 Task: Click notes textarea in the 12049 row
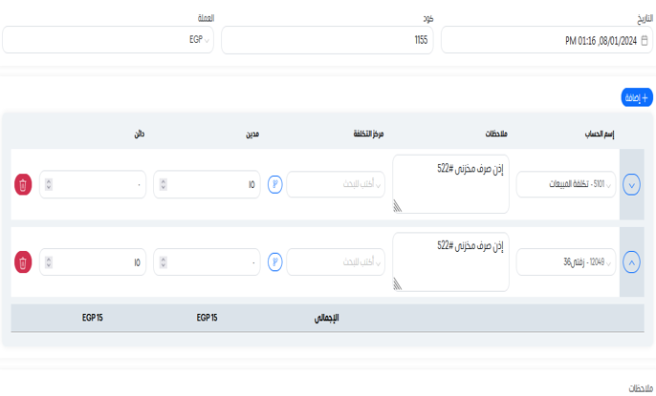(x=449, y=260)
